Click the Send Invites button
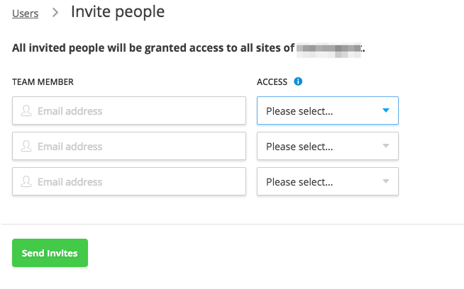The width and height of the screenshot is (464, 289). pyautogui.click(x=50, y=253)
